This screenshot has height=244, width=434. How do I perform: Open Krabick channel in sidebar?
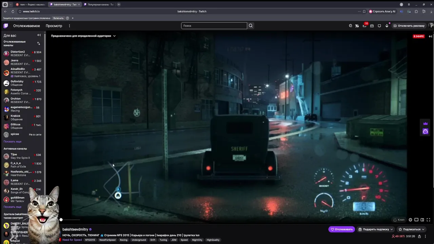[x=22, y=118]
